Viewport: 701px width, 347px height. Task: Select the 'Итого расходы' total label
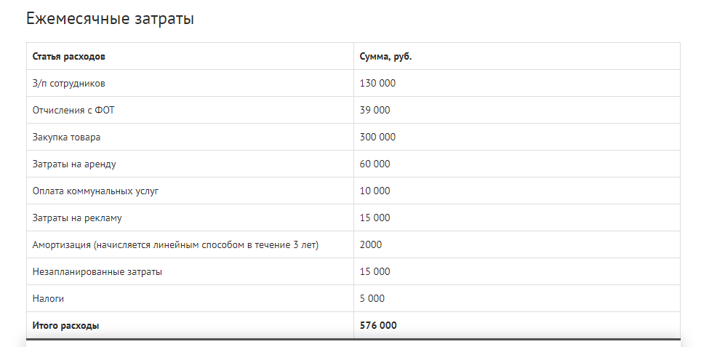pos(65,325)
